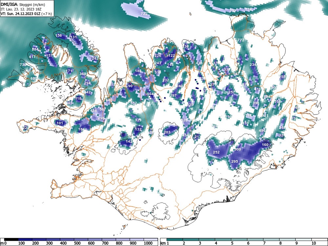Click the visibility value 488

pyautogui.click(x=93, y=111)
